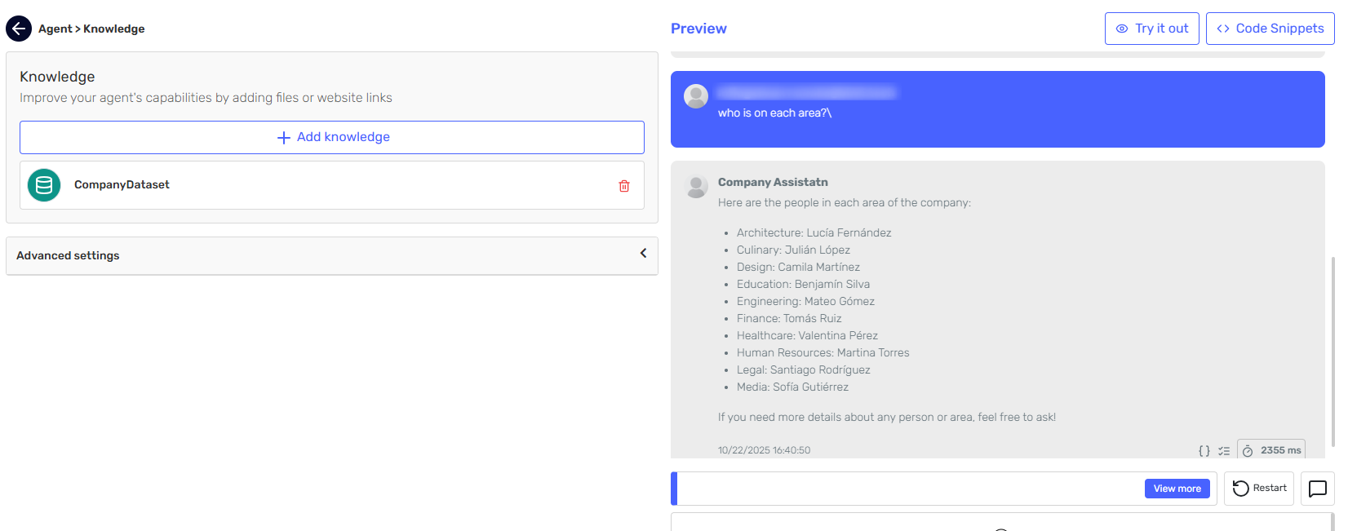Open the chat bubble icon button
This screenshot has width=1348, height=531.
[1317, 489]
